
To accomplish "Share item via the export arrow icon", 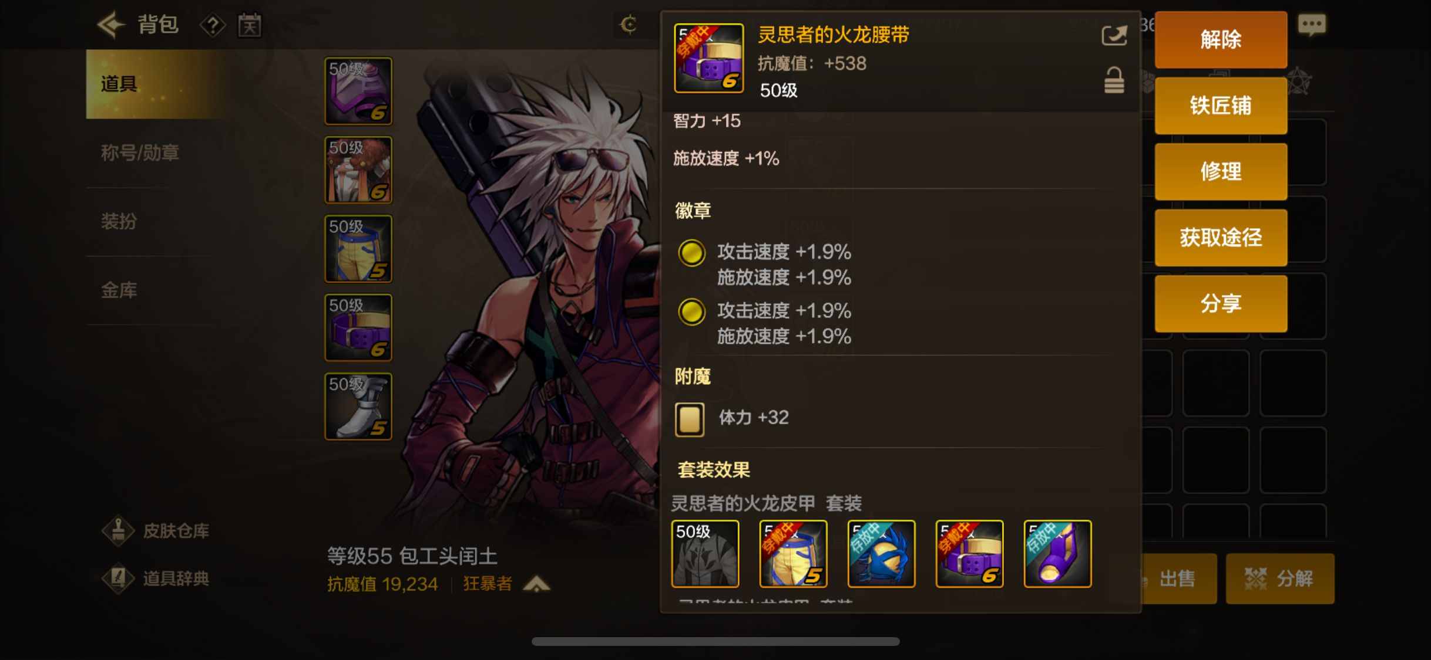I will point(1114,36).
